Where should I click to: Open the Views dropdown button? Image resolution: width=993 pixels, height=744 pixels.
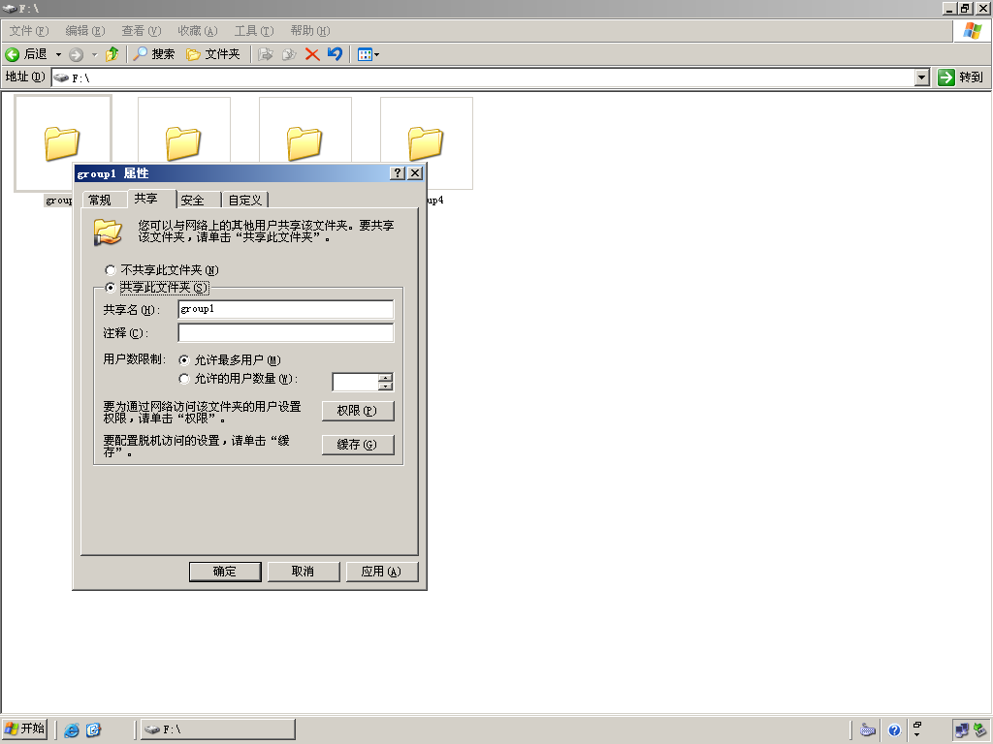[x=368, y=55]
